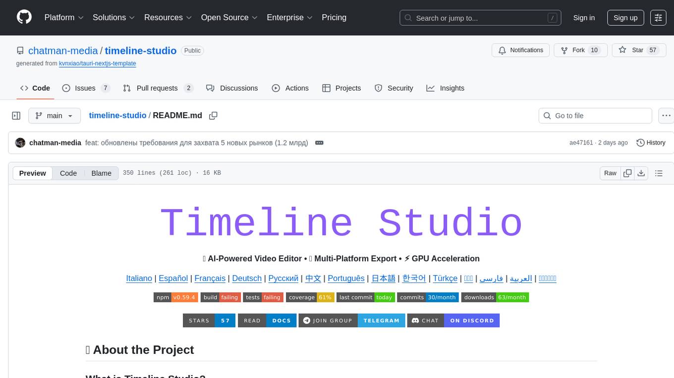Open appearance settings icon in header

tap(658, 18)
